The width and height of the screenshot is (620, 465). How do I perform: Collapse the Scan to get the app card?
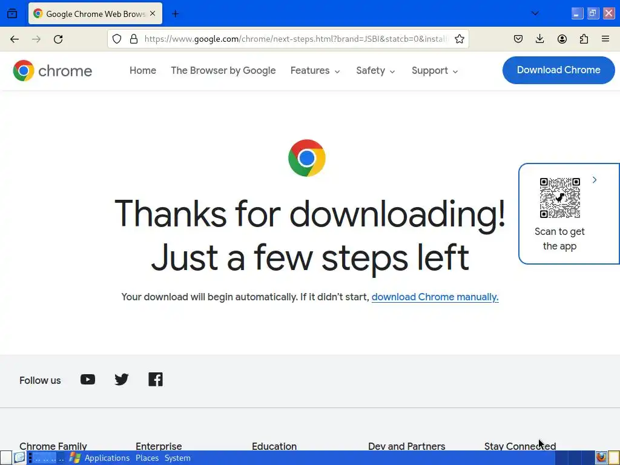coord(595,180)
